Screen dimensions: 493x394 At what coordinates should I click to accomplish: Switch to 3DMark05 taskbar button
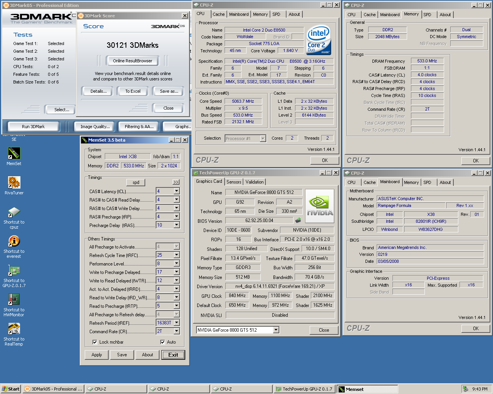[53, 389]
